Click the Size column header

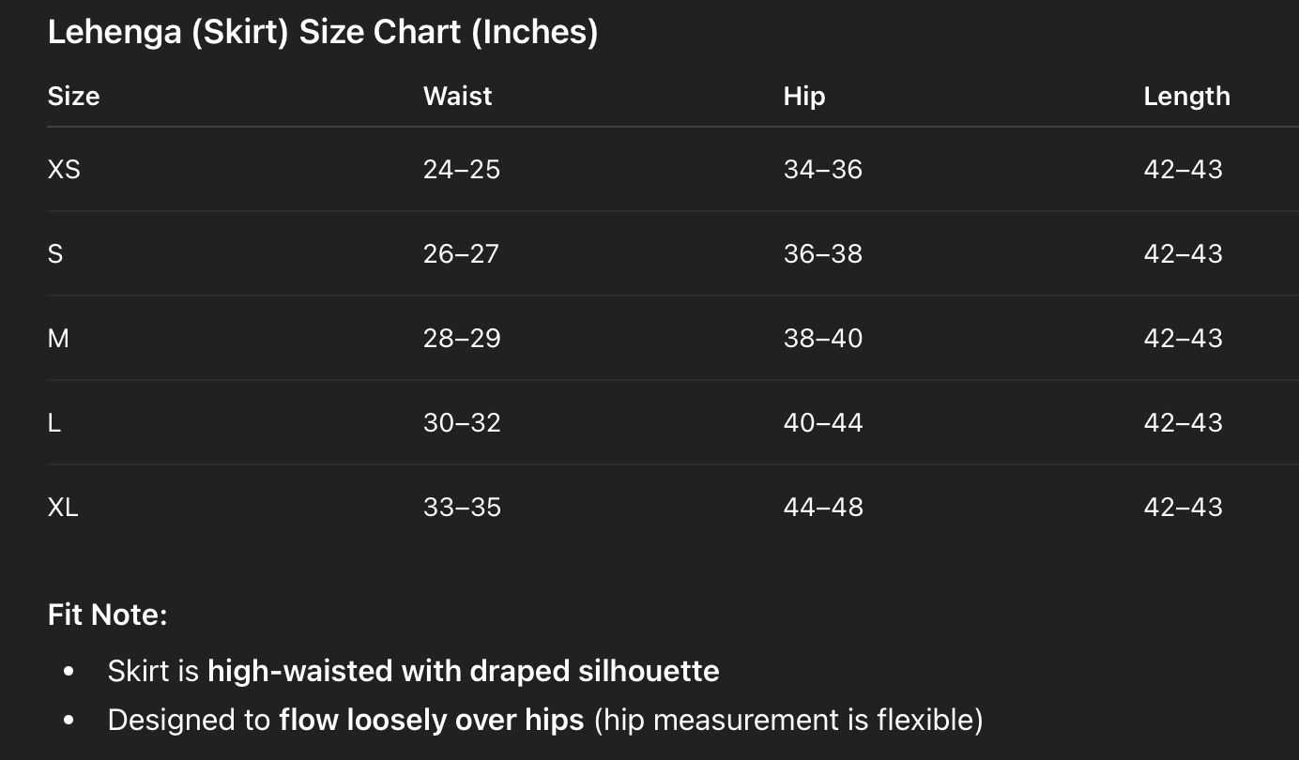(73, 97)
